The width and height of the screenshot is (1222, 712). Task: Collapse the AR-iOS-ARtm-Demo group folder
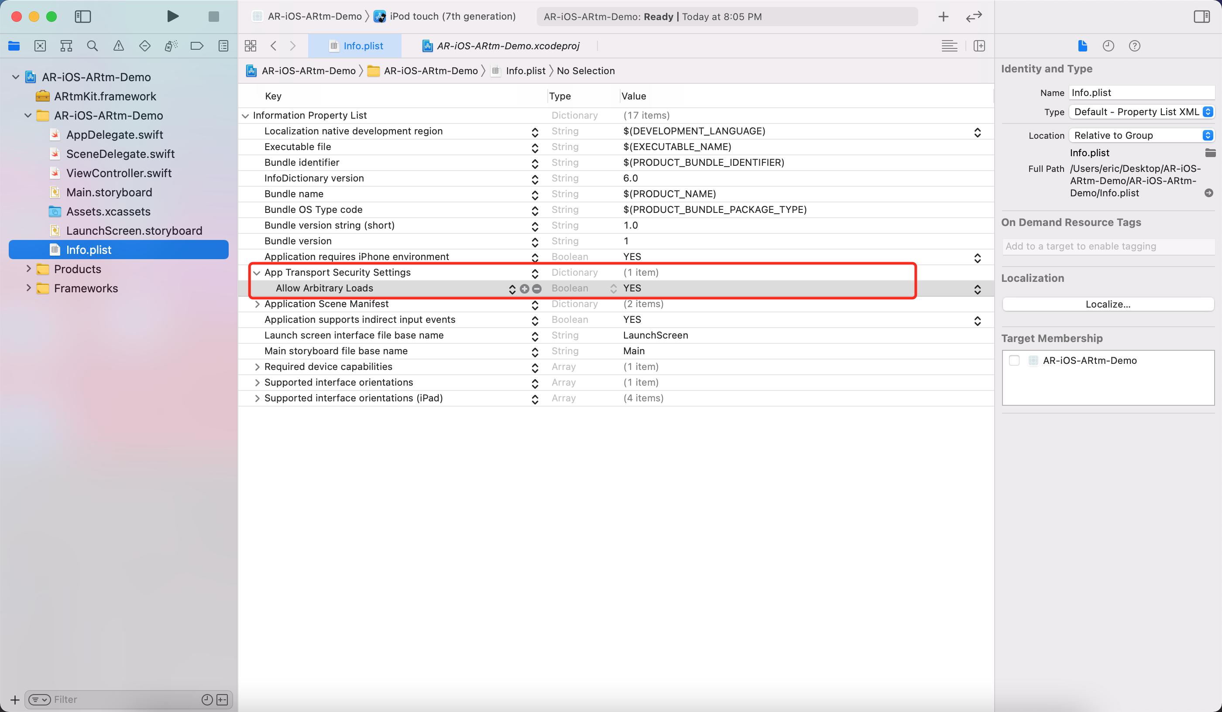[x=28, y=115]
